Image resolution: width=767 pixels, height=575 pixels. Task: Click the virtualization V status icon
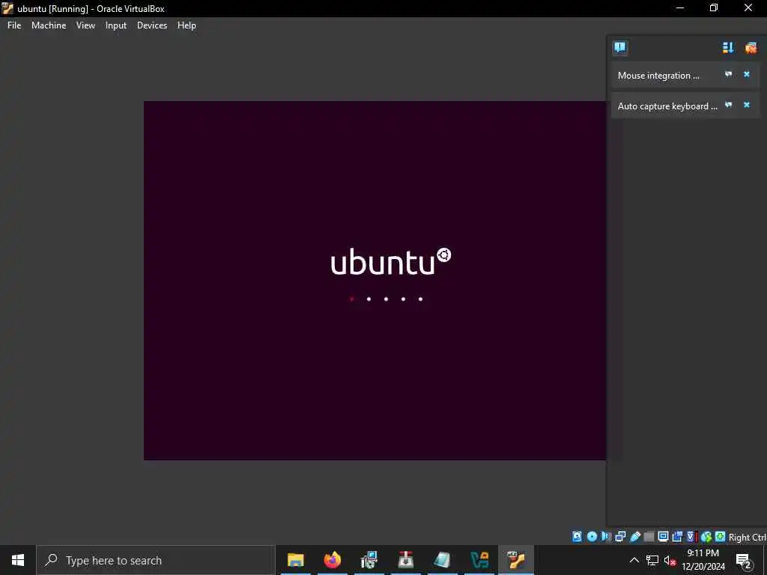click(x=691, y=537)
